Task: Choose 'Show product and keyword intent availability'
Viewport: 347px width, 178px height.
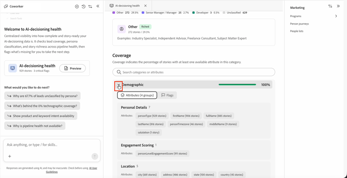Action: (41, 116)
